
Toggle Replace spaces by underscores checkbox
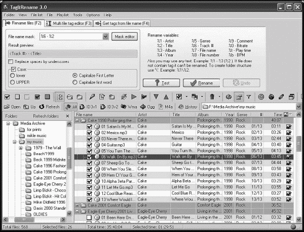tap(11, 61)
